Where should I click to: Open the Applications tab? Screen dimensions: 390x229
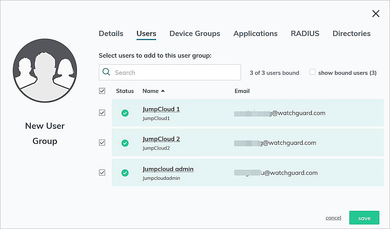tap(255, 34)
